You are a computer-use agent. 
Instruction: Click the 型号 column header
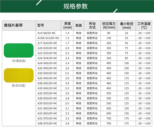(41, 25)
